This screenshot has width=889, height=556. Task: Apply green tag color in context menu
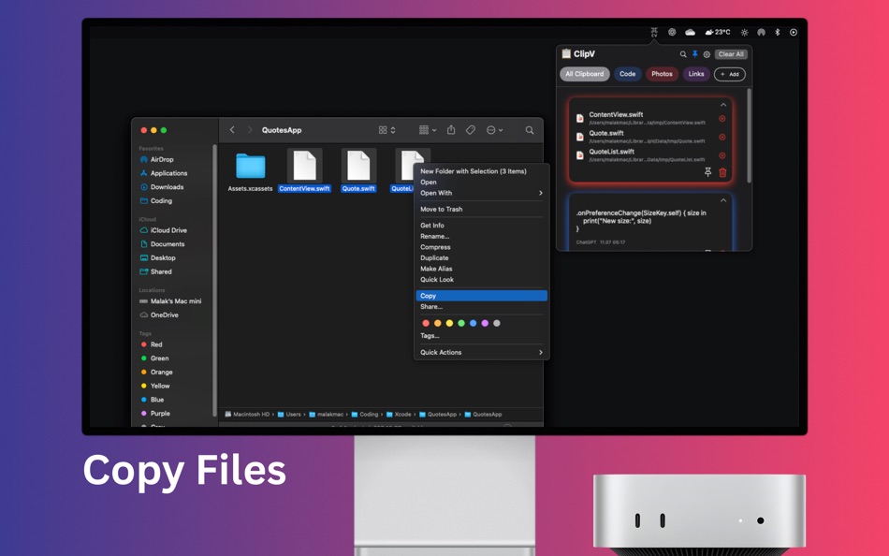[x=461, y=323]
